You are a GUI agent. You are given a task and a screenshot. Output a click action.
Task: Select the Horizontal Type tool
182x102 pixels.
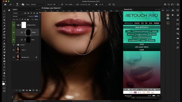pos(4,64)
